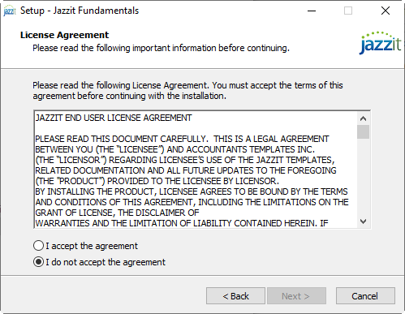Click the disabled Next button

[x=296, y=296]
